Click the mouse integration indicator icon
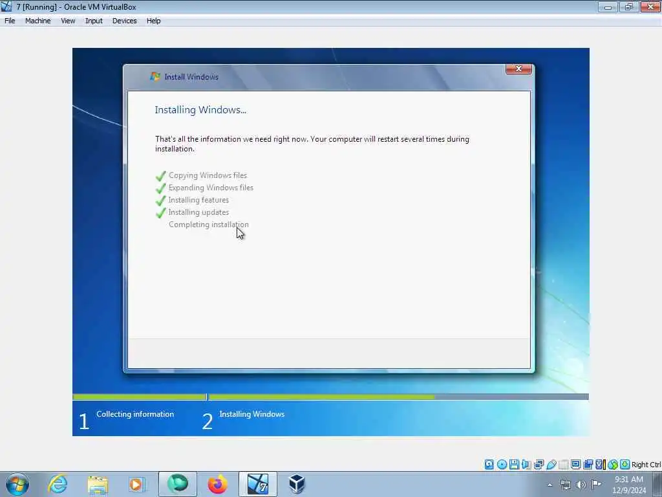662x497 pixels. (x=613, y=465)
